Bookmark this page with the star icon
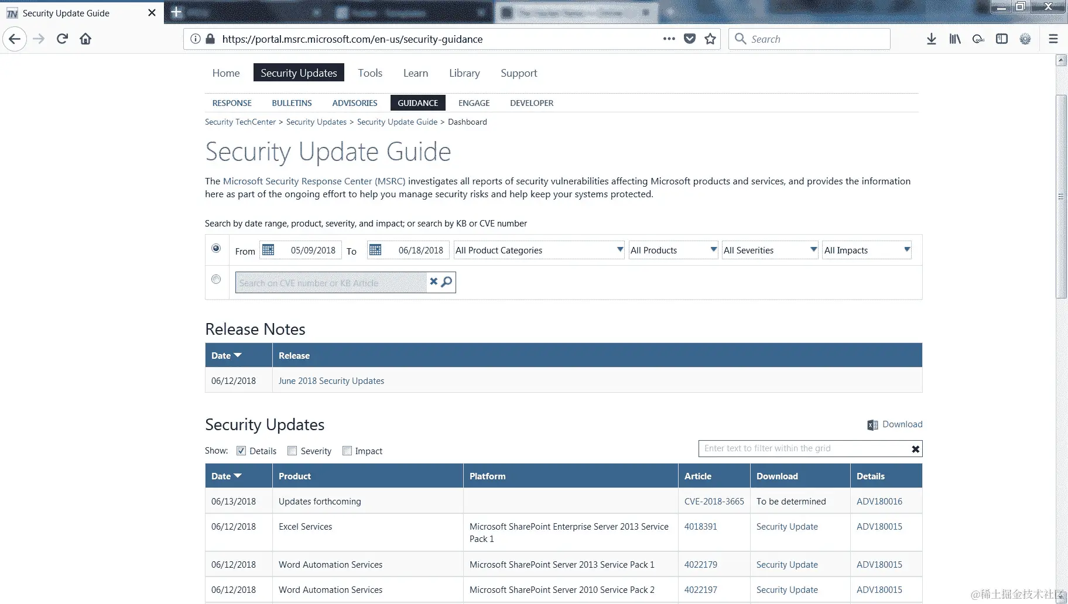Screen dimensions: 1068x604 (710, 39)
